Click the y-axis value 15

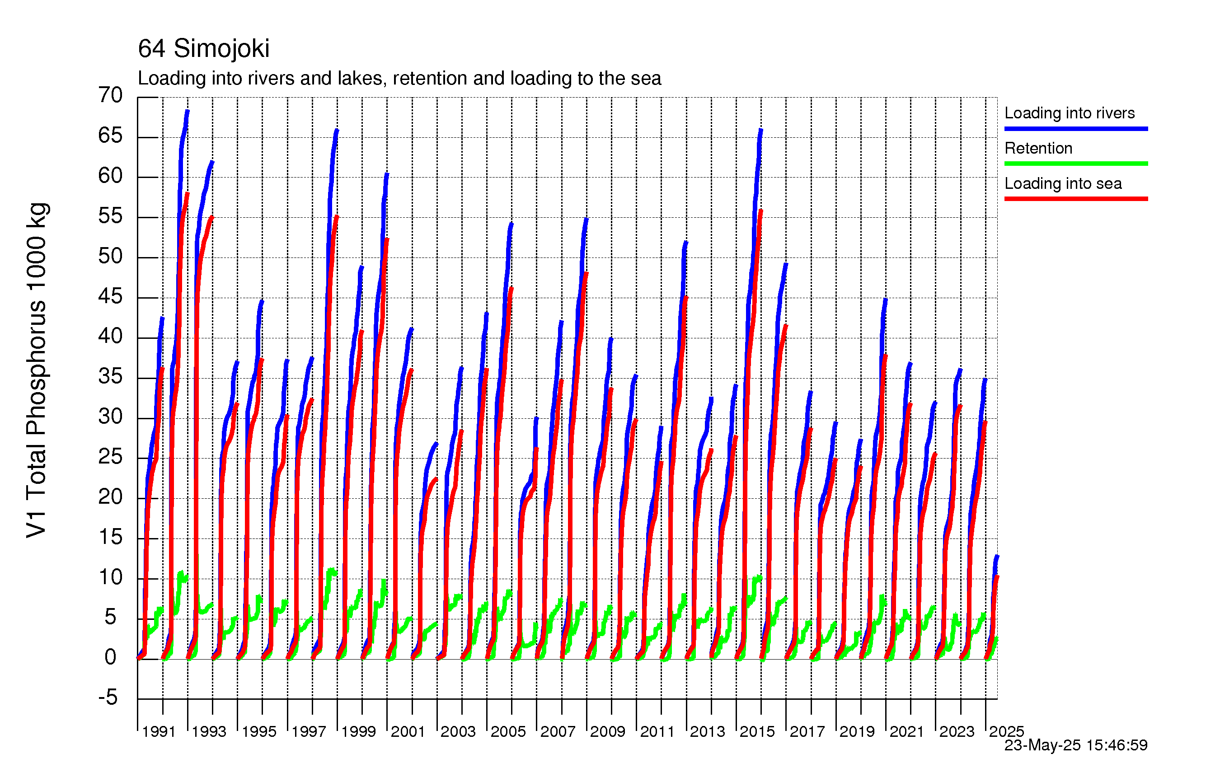[110, 537]
